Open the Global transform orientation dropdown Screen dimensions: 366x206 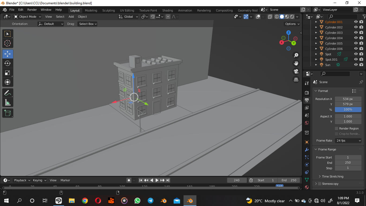[128, 17]
